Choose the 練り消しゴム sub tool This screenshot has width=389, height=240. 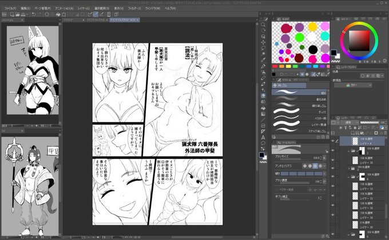(299, 105)
